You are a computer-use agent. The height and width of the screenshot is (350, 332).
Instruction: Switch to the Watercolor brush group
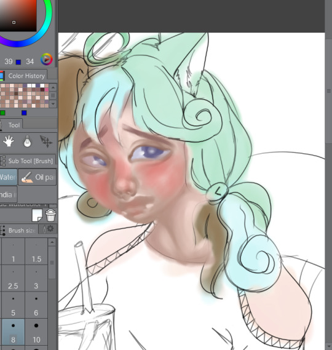click(8, 177)
